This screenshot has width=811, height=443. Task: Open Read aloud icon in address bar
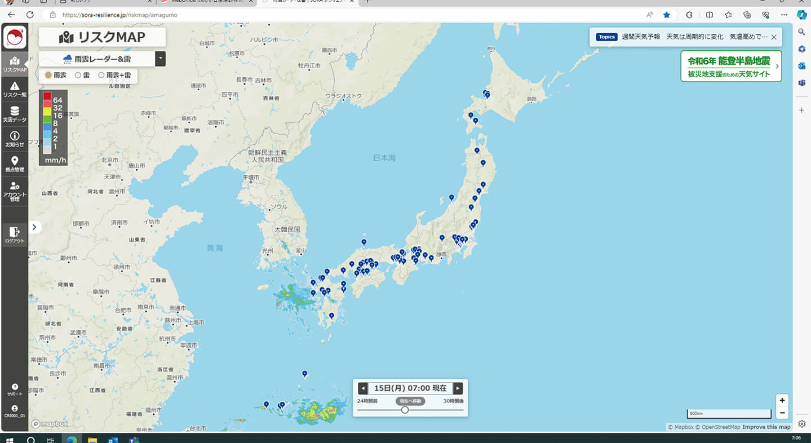[x=650, y=15]
